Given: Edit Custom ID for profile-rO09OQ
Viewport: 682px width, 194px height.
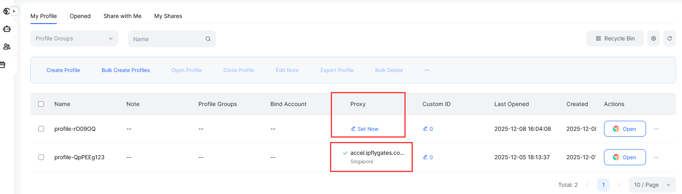Looking at the screenshot, I should point(426,129).
